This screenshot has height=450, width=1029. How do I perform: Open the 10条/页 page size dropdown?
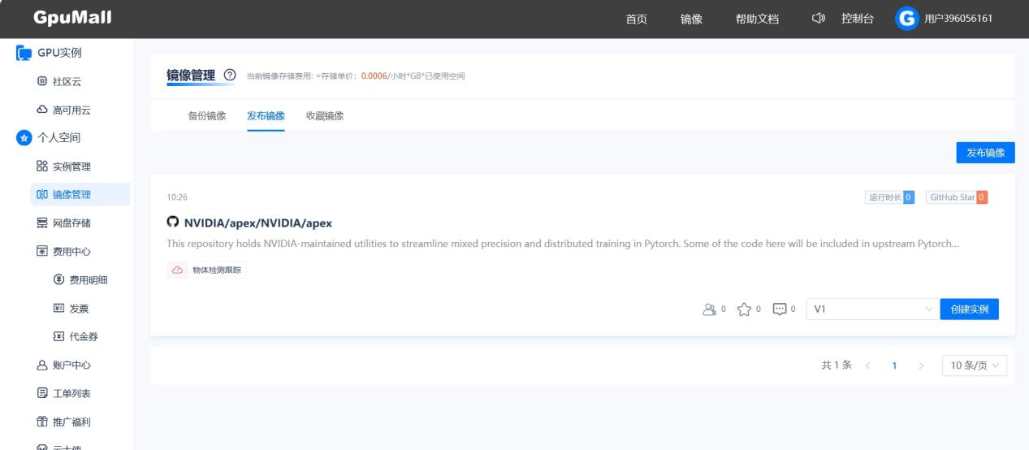point(975,366)
